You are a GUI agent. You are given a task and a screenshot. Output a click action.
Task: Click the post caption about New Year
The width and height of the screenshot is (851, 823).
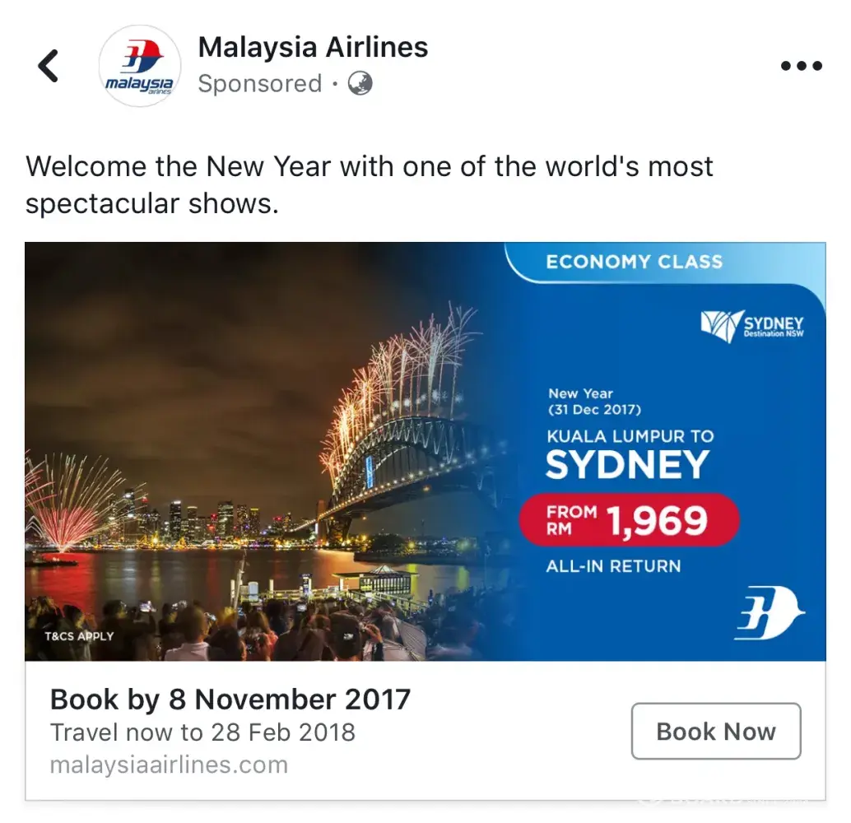[x=369, y=184]
